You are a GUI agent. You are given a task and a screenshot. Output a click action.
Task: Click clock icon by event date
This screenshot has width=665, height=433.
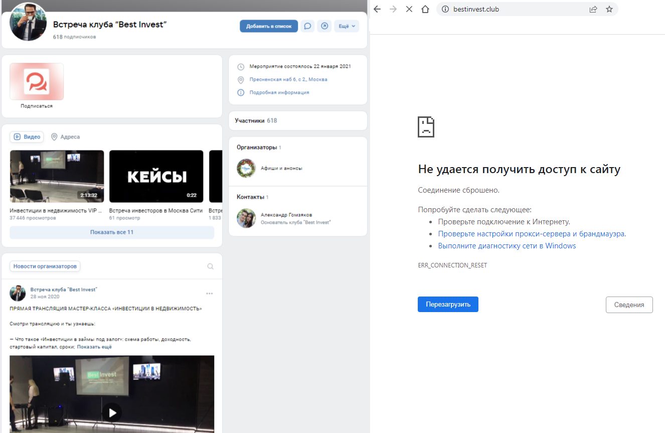[x=241, y=67]
